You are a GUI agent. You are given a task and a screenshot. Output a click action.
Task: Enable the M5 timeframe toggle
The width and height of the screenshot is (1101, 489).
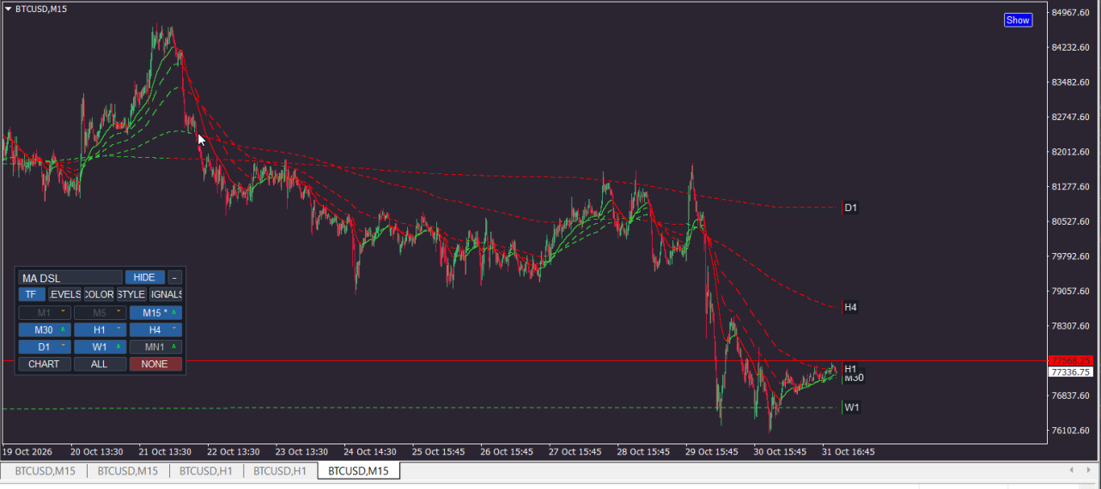(100, 313)
